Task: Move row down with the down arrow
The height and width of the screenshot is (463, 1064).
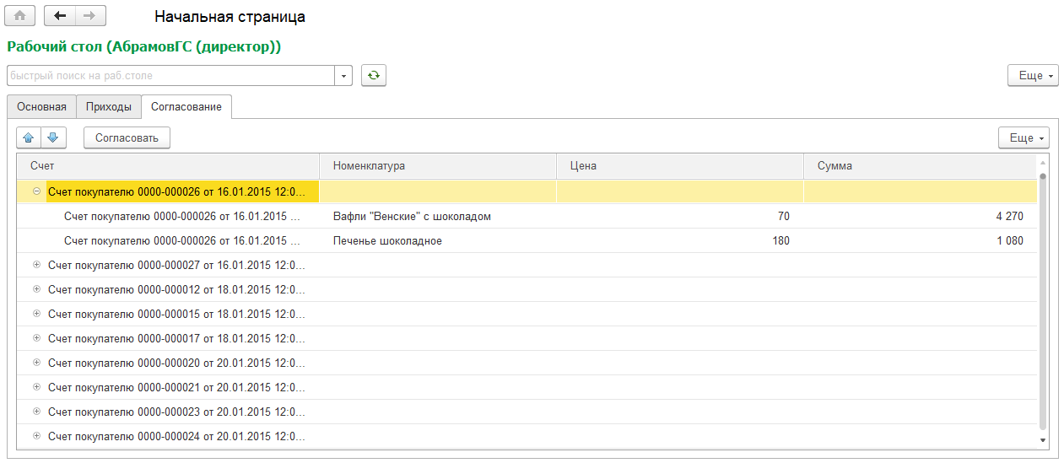Action: pyautogui.click(x=52, y=137)
